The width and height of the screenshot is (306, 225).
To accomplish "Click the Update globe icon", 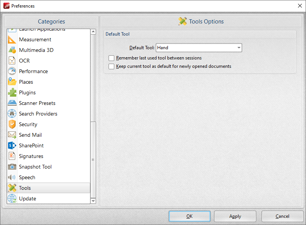I will pos(12,198).
